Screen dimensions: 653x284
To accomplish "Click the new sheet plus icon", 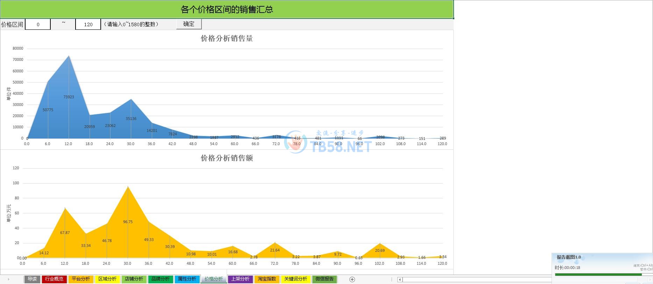I will pos(352,279).
